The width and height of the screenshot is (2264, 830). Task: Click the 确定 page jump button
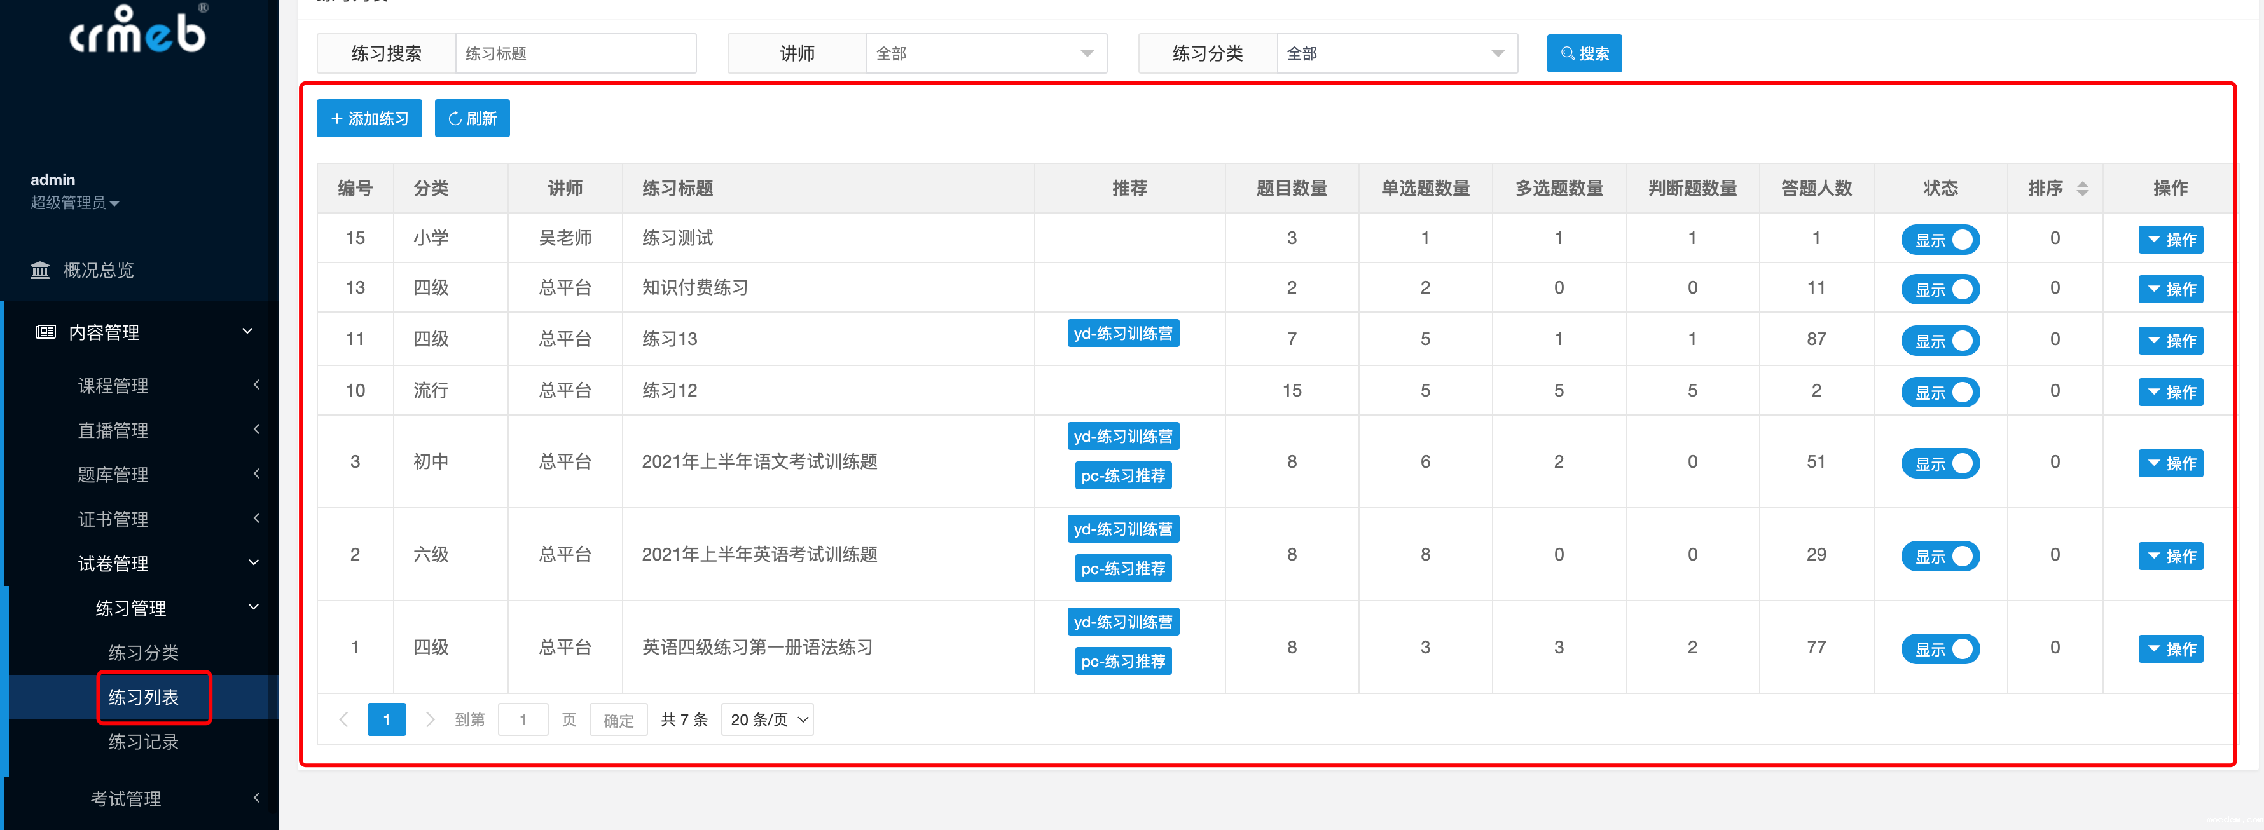pyautogui.click(x=618, y=719)
